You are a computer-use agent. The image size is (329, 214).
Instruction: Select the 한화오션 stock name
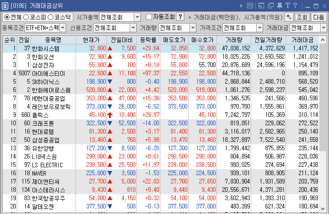pos(43,57)
